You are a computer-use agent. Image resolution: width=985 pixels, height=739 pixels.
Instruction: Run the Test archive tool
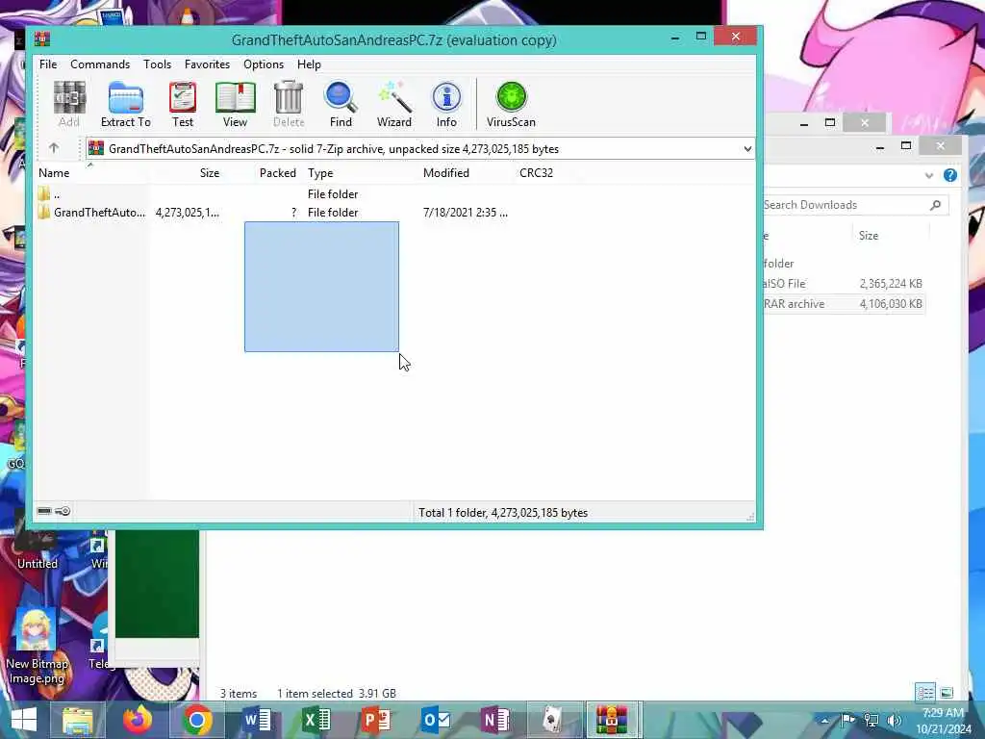[x=183, y=104]
